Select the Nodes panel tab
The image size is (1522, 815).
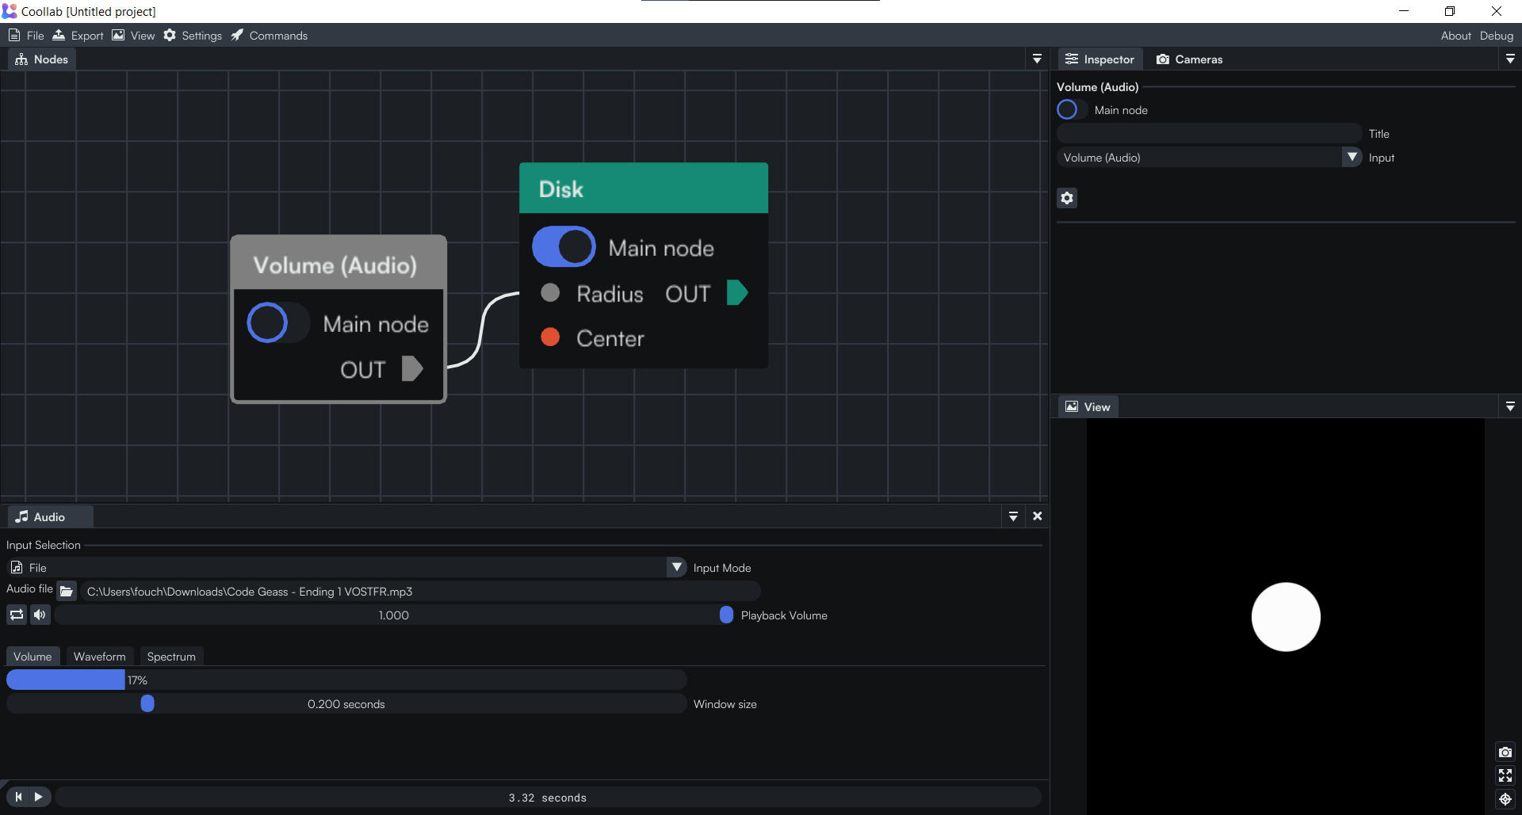[x=42, y=59]
